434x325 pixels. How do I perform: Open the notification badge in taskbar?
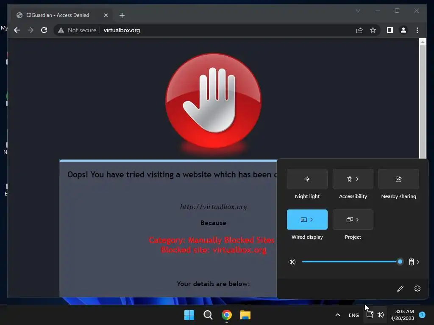point(422,315)
